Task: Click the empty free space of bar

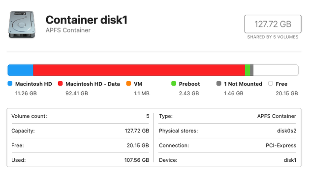Action: [x=276, y=70]
